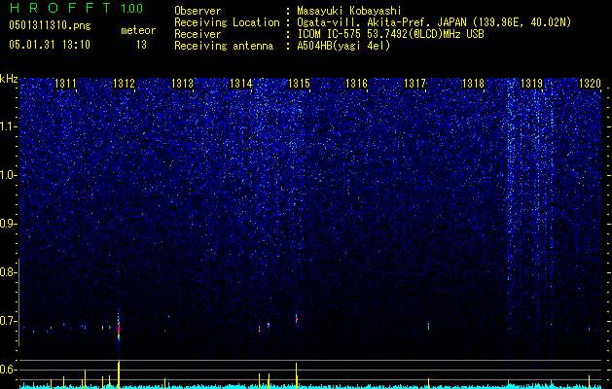Click the 0.8 kHz frequency label
This screenshot has height=389, width=612.
[7, 272]
